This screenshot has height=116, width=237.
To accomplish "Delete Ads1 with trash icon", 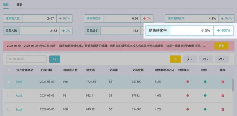I will click(x=223, y=82).
